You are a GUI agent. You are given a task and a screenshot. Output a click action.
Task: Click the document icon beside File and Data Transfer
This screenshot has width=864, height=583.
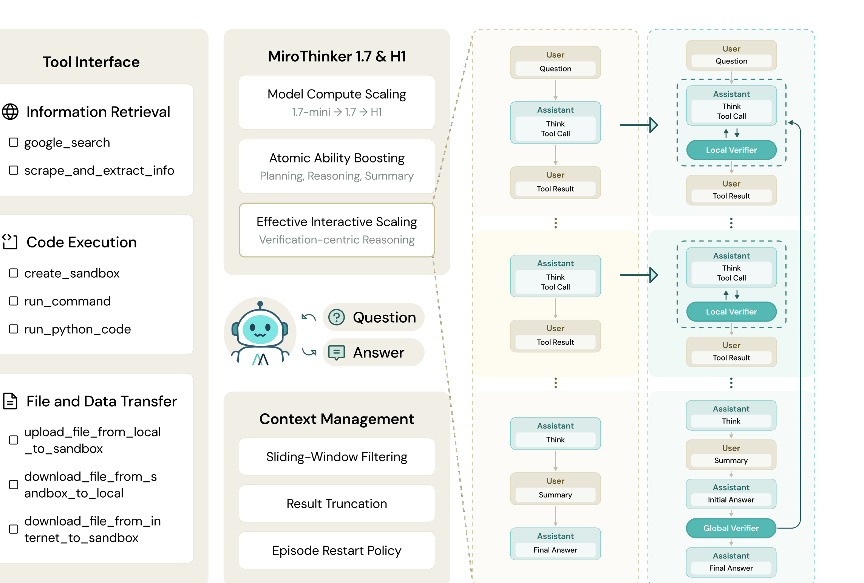click(x=10, y=401)
